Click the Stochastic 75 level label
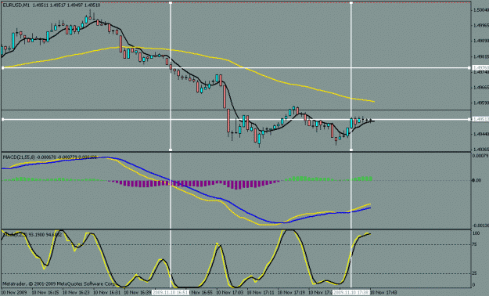The height and width of the screenshot is (296, 489). pyautogui.click(x=475, y=244)
